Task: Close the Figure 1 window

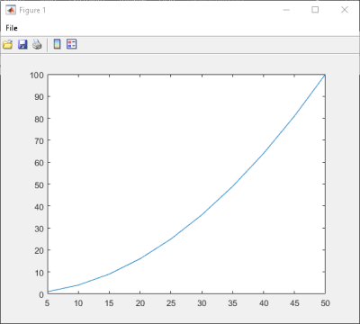Action: coord(345,10)
